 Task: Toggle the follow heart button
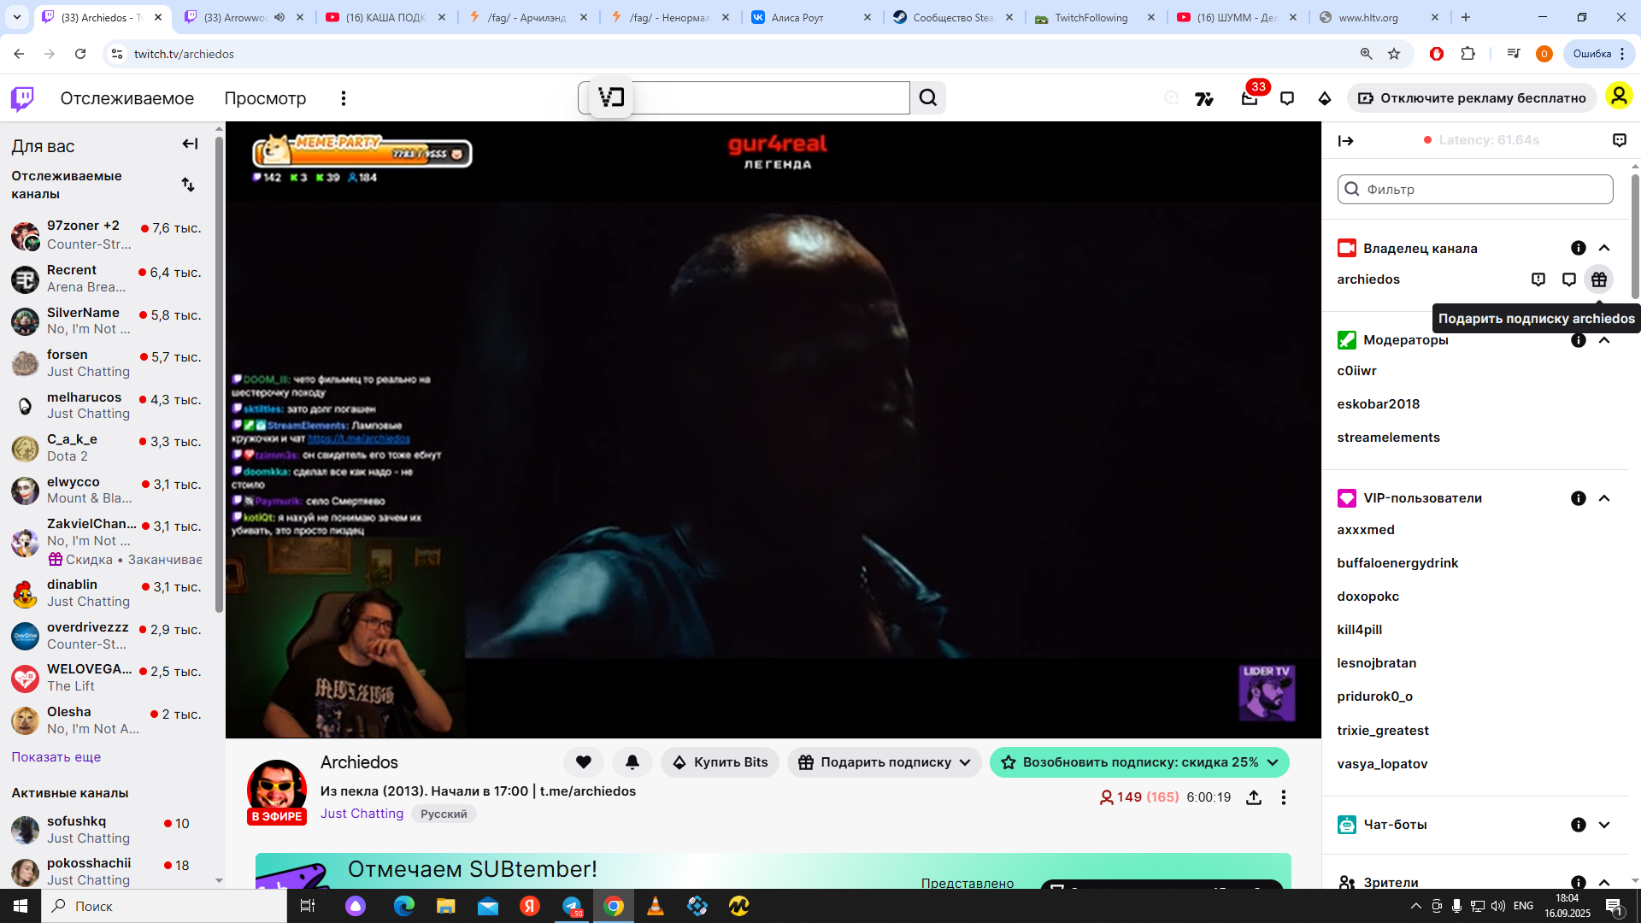click(x=584, y=761)
